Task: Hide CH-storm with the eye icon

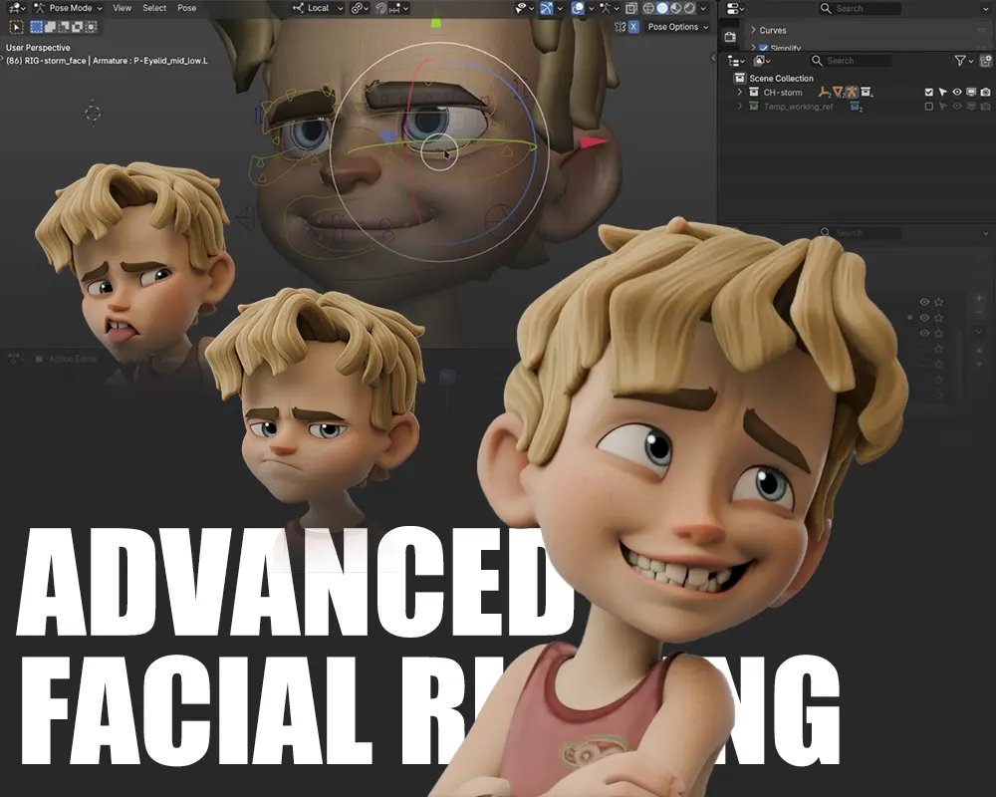Action: pyautogui.click(x=957, y=93)
